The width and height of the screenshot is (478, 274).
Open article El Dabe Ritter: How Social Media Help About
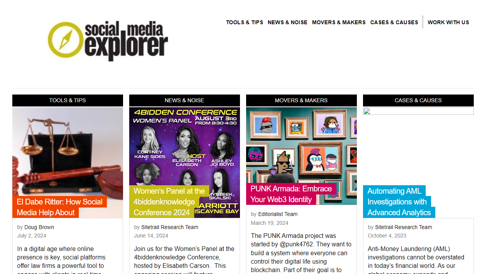(x=60, y=207)
